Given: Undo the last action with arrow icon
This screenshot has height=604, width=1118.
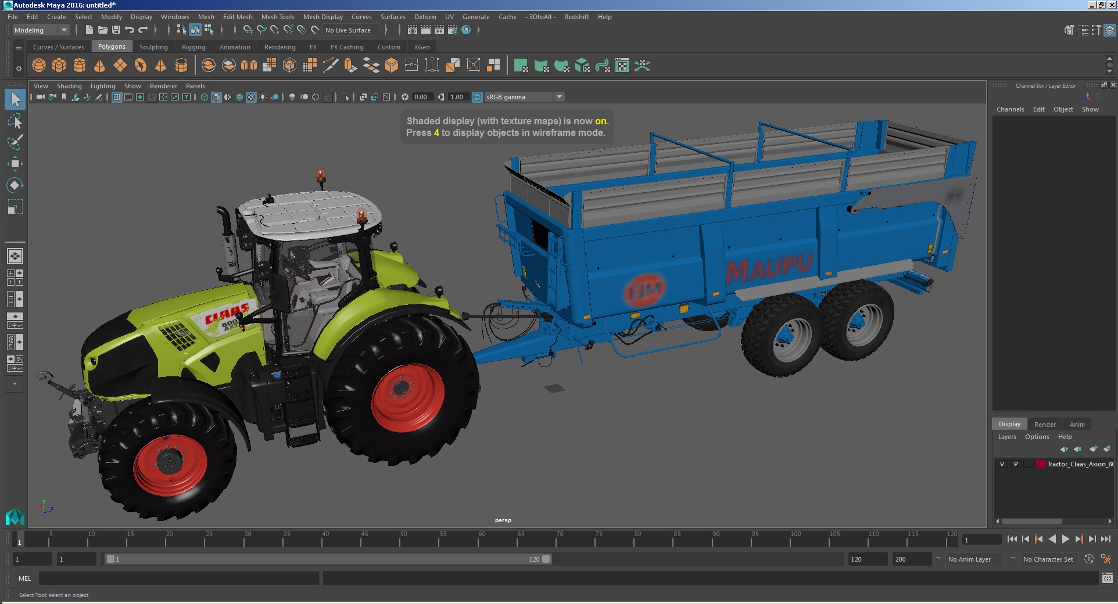Looking at the screenshot, I should coord(130,30).
